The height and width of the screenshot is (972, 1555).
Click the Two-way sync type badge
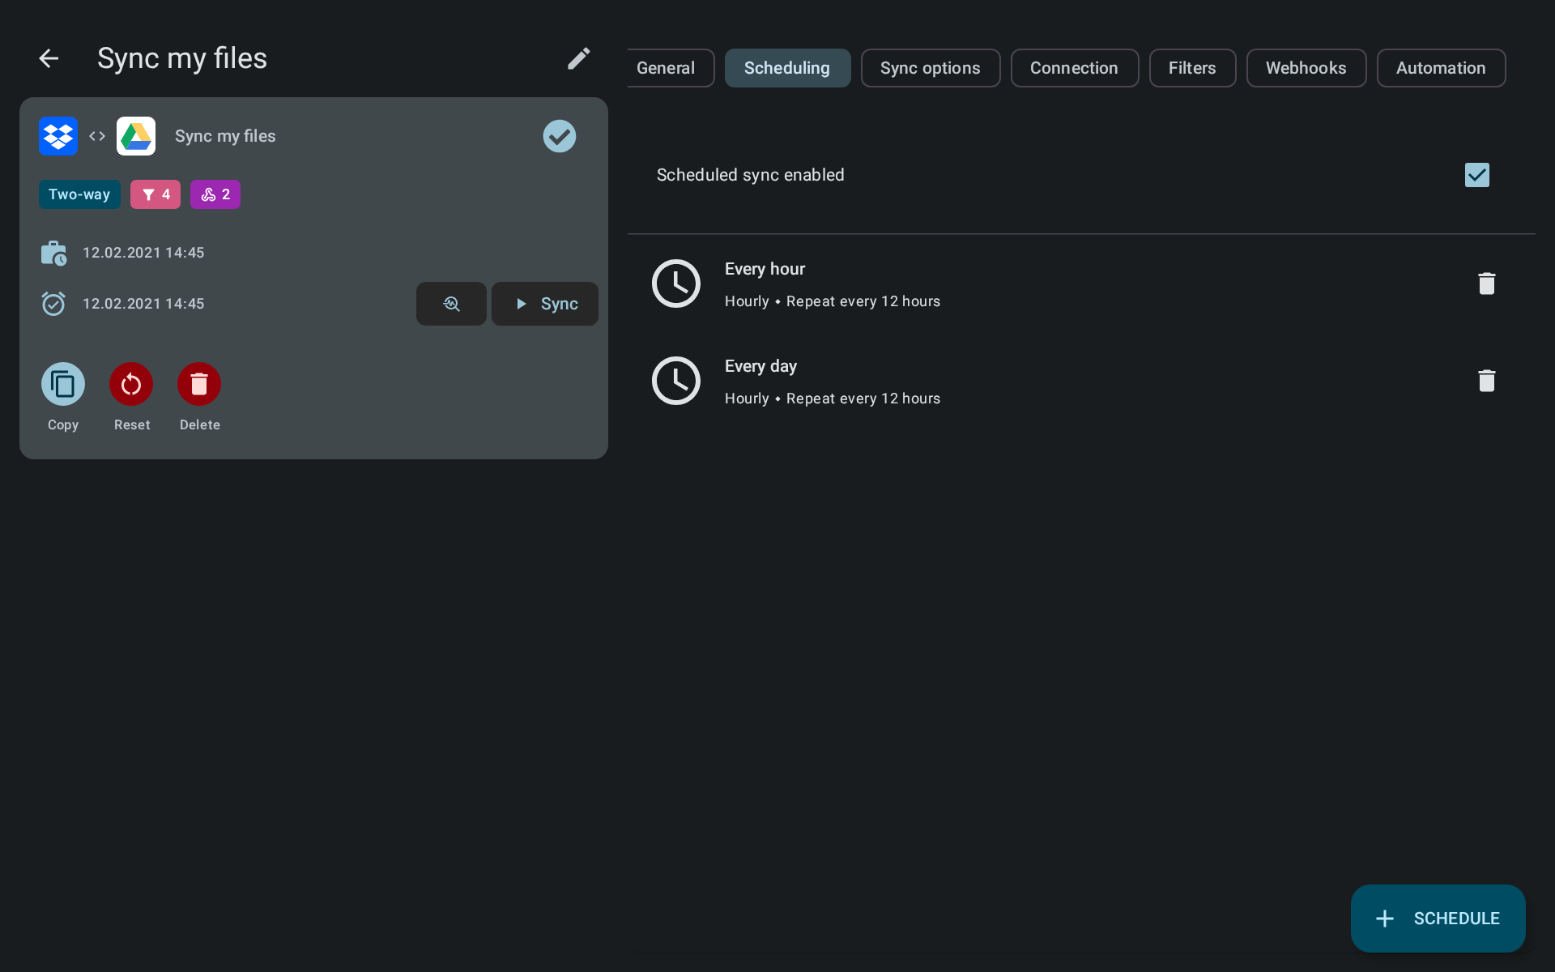79,194
